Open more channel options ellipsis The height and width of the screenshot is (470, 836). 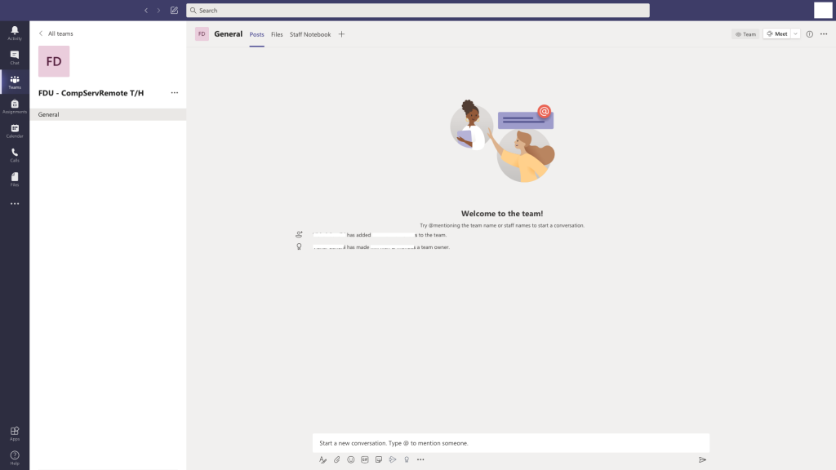(824, 34)
